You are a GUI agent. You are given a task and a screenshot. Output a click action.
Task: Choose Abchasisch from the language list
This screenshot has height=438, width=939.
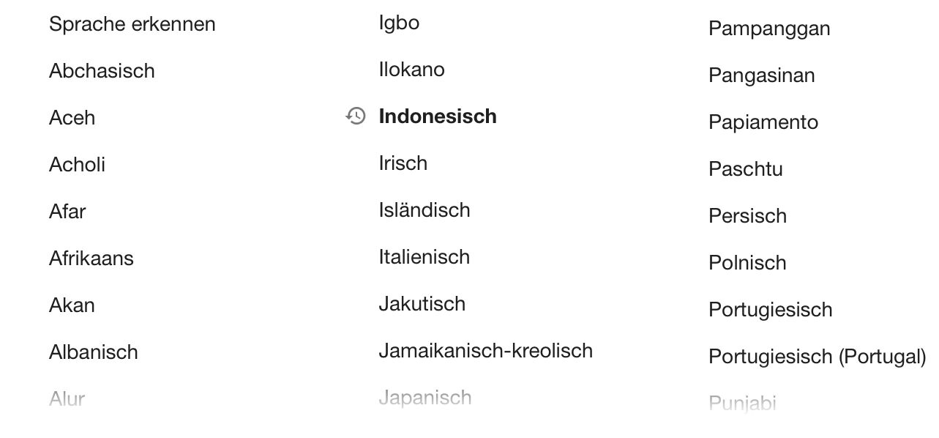coord(102,71)
